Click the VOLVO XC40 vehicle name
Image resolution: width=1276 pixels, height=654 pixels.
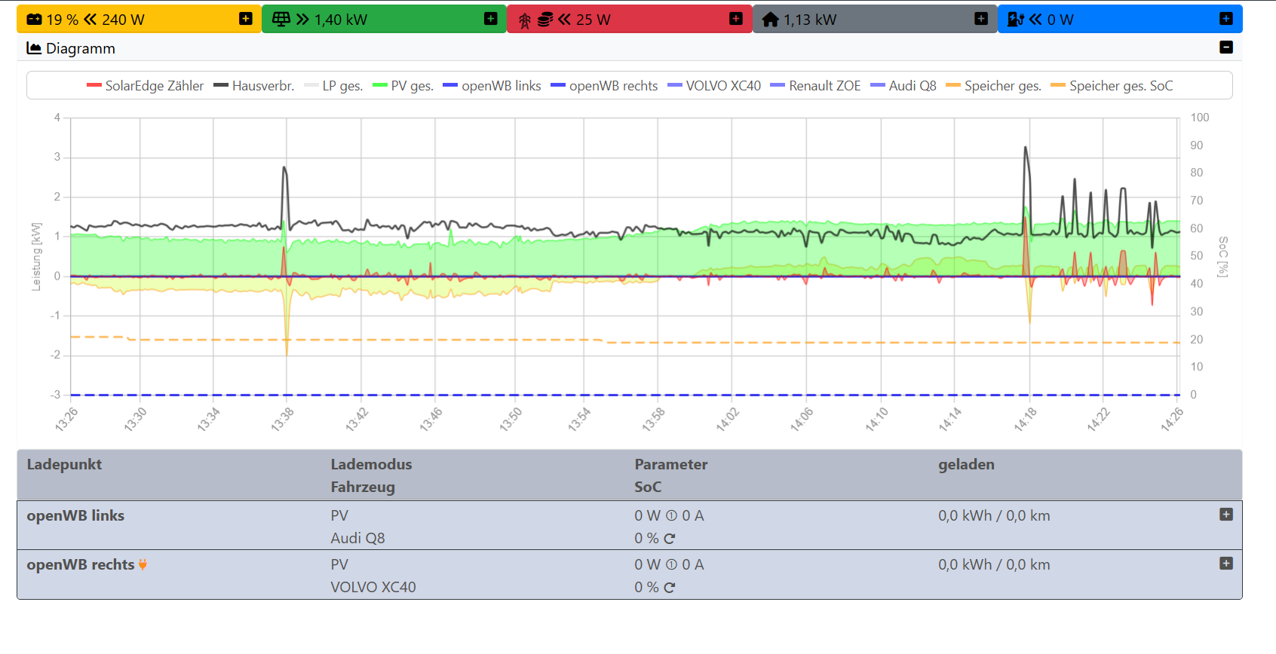pos(373,588)
